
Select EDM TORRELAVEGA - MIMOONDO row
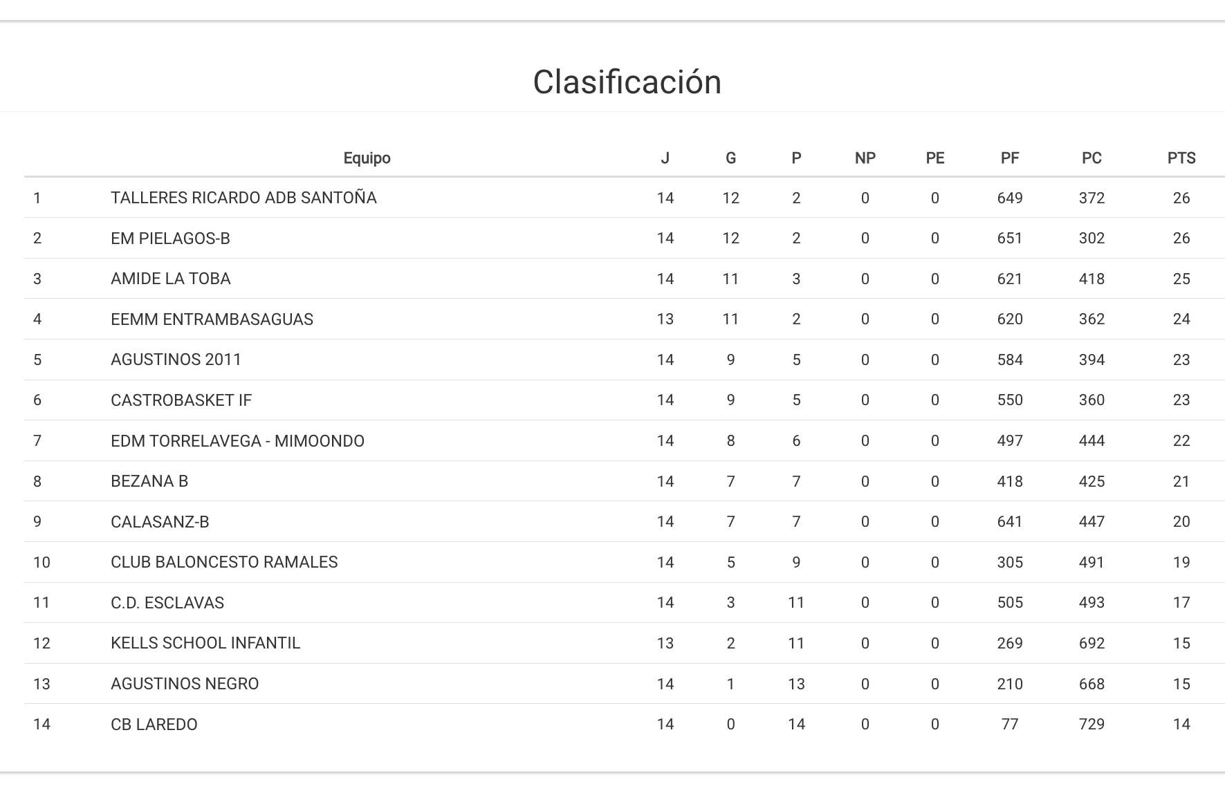[237, 441]
